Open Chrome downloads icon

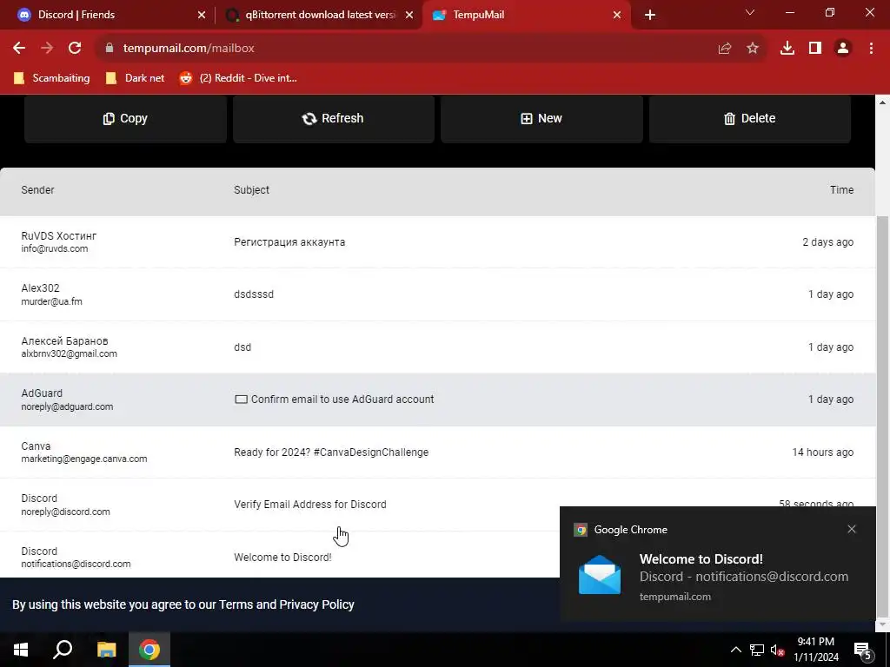787,49
